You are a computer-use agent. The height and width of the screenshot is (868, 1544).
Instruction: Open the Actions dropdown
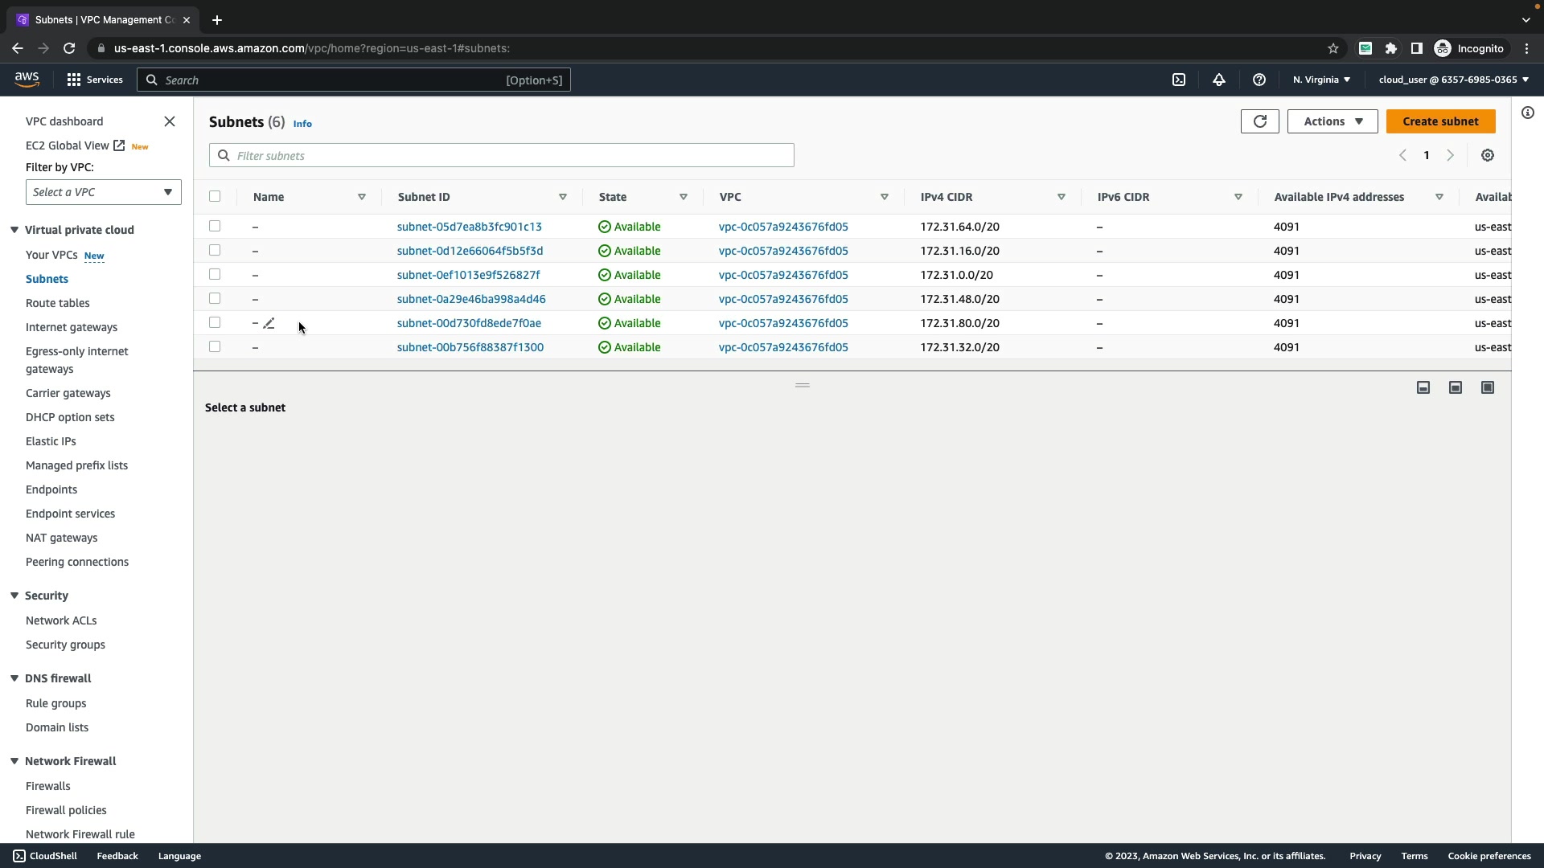click(x=1332, y=121)
